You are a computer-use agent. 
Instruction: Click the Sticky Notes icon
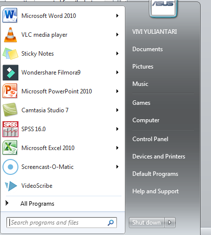[10, 54]
